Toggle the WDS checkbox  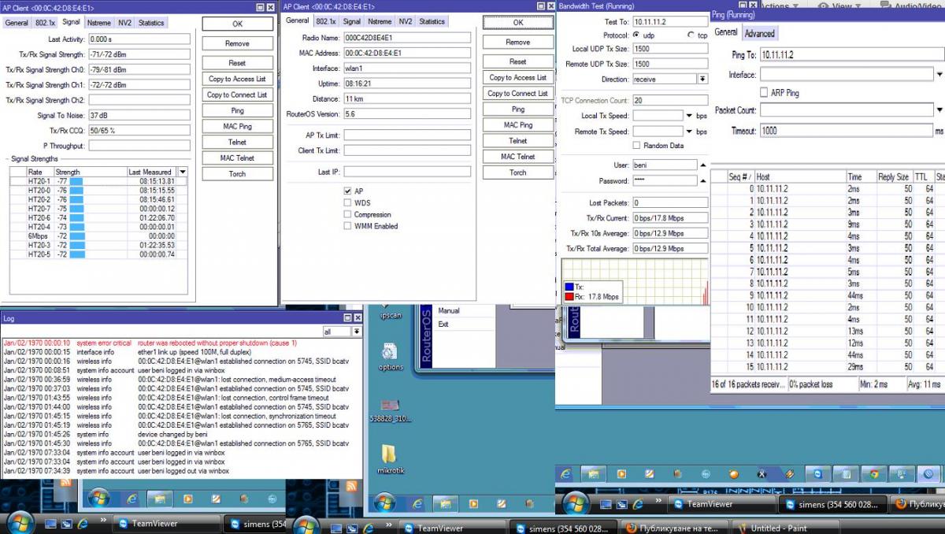coord(347,202)
